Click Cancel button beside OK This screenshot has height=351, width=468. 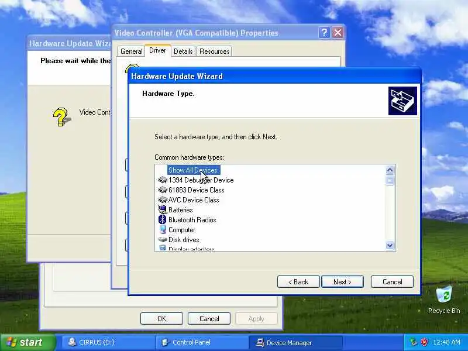tap(209, 319)
